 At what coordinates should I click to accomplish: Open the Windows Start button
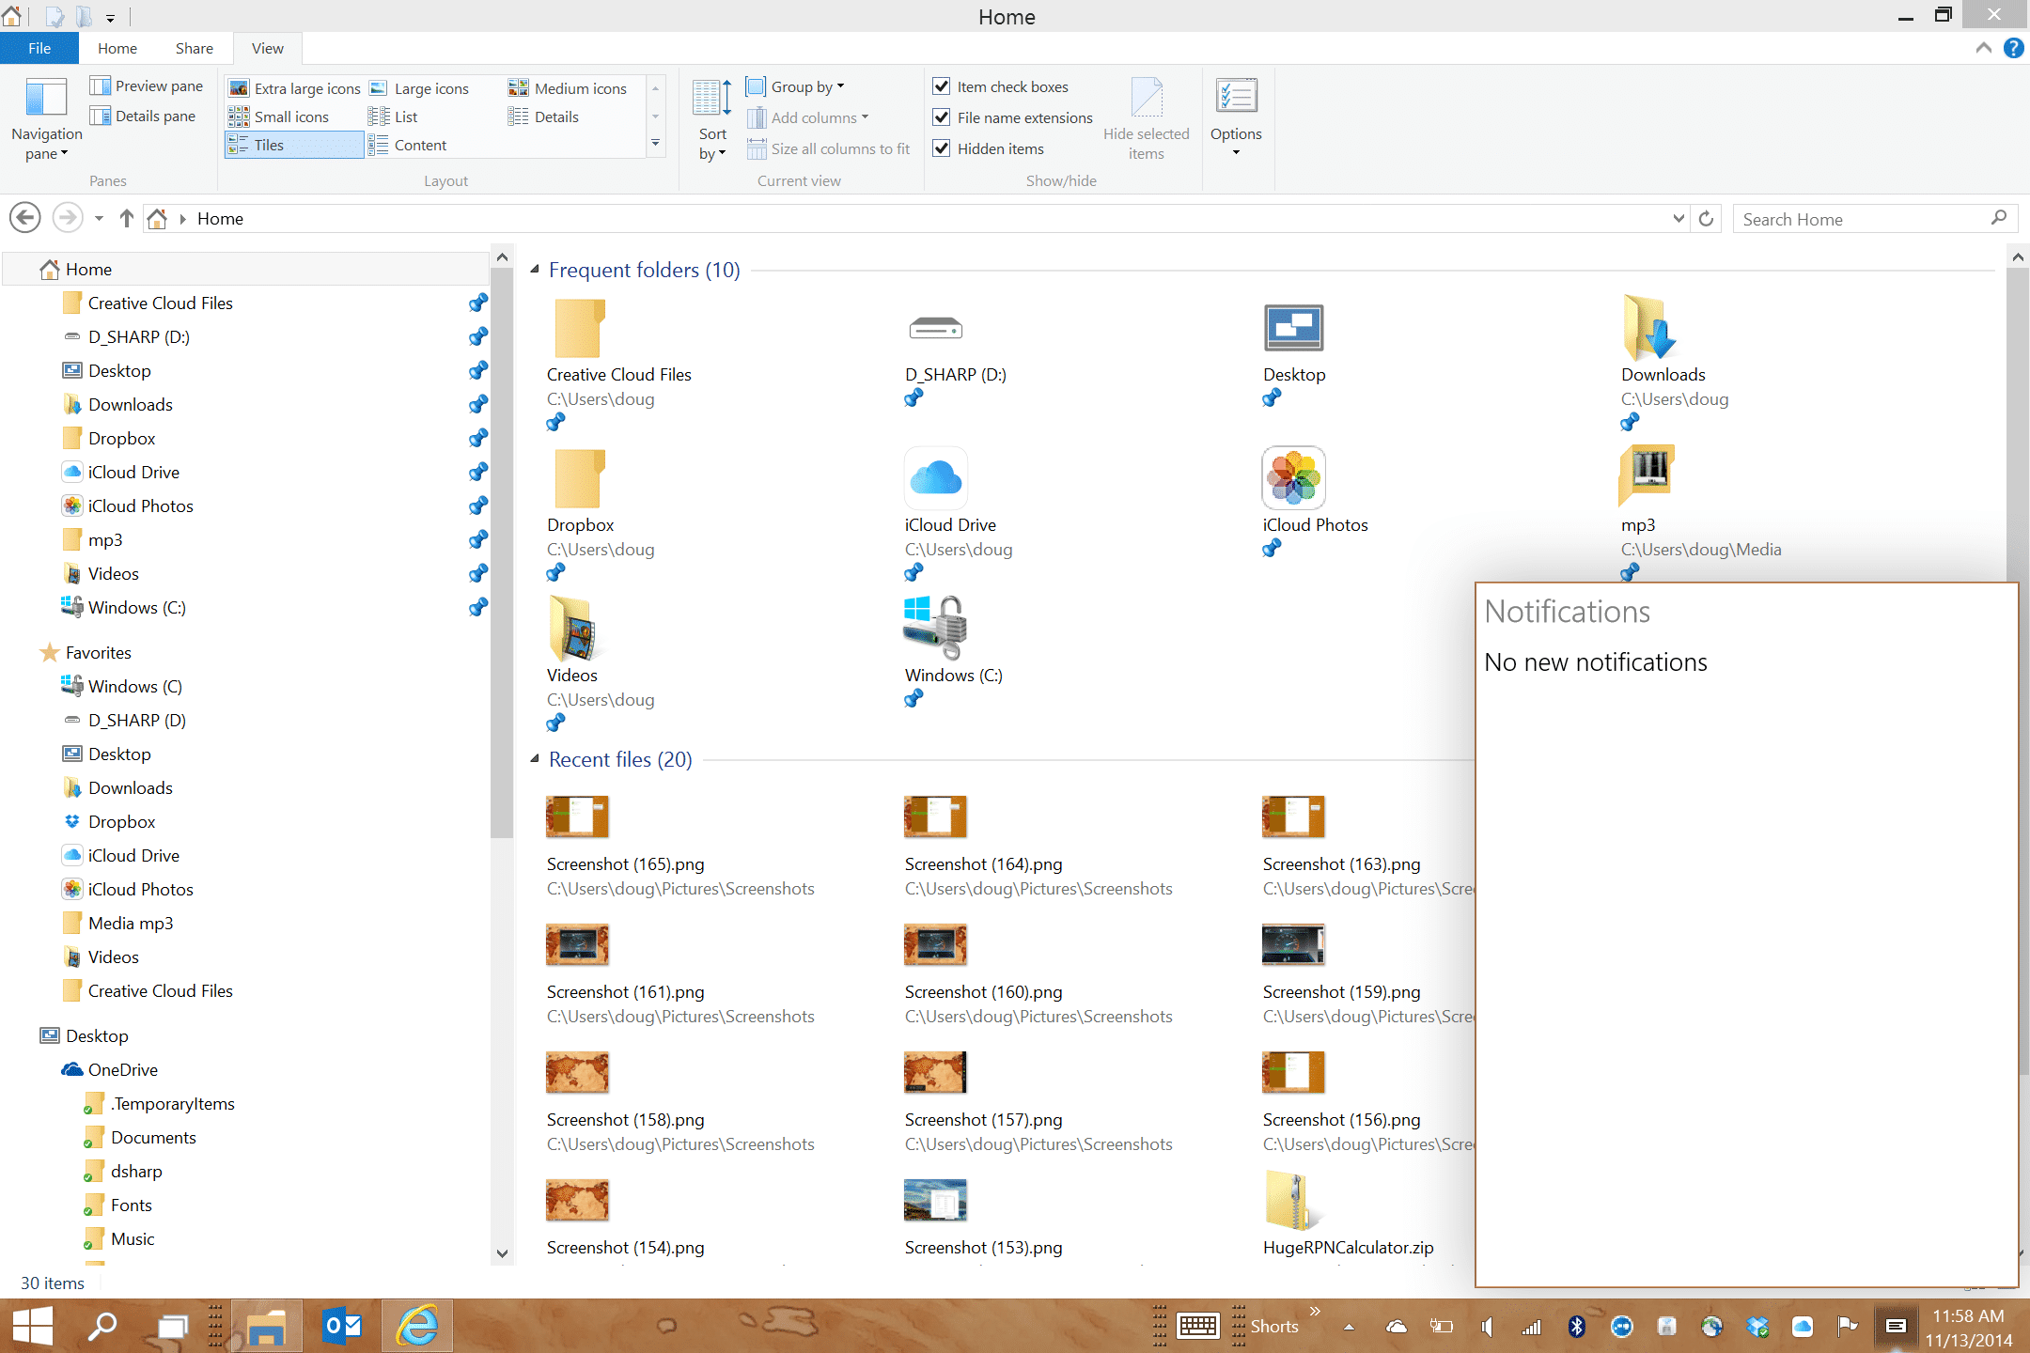(33, 1326)
